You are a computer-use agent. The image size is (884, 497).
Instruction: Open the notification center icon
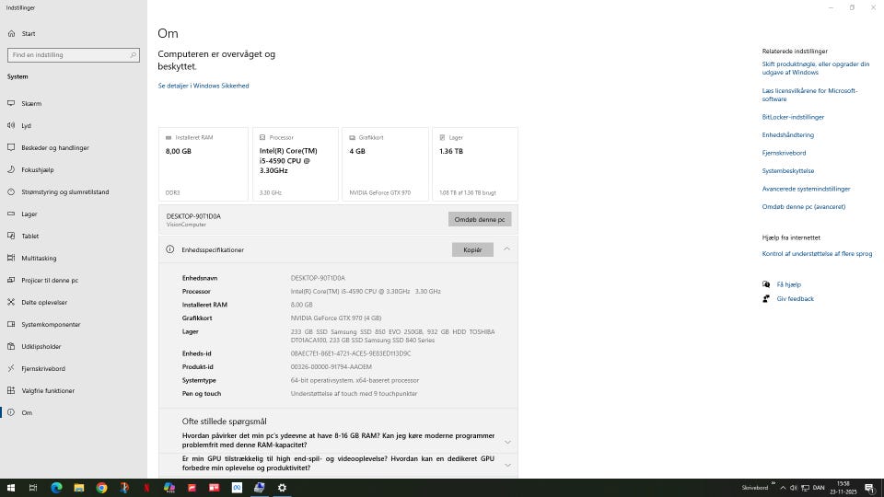[870, 488]
